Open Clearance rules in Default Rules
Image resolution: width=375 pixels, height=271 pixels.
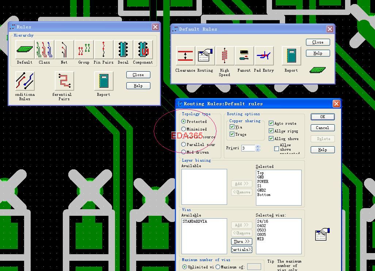tap(185, 56)
